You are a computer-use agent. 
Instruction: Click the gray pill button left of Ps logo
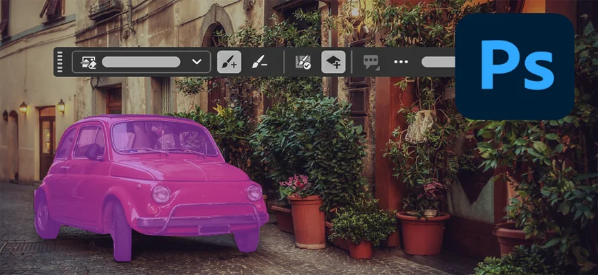click(x=439, y=62)
